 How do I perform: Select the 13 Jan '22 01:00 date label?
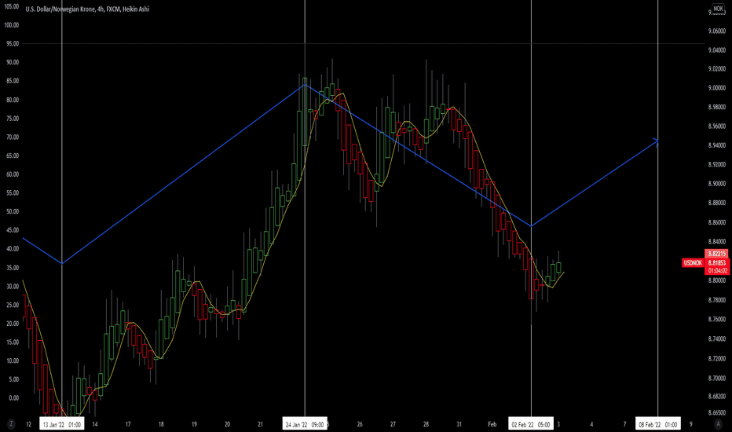[x=61, y=424]
